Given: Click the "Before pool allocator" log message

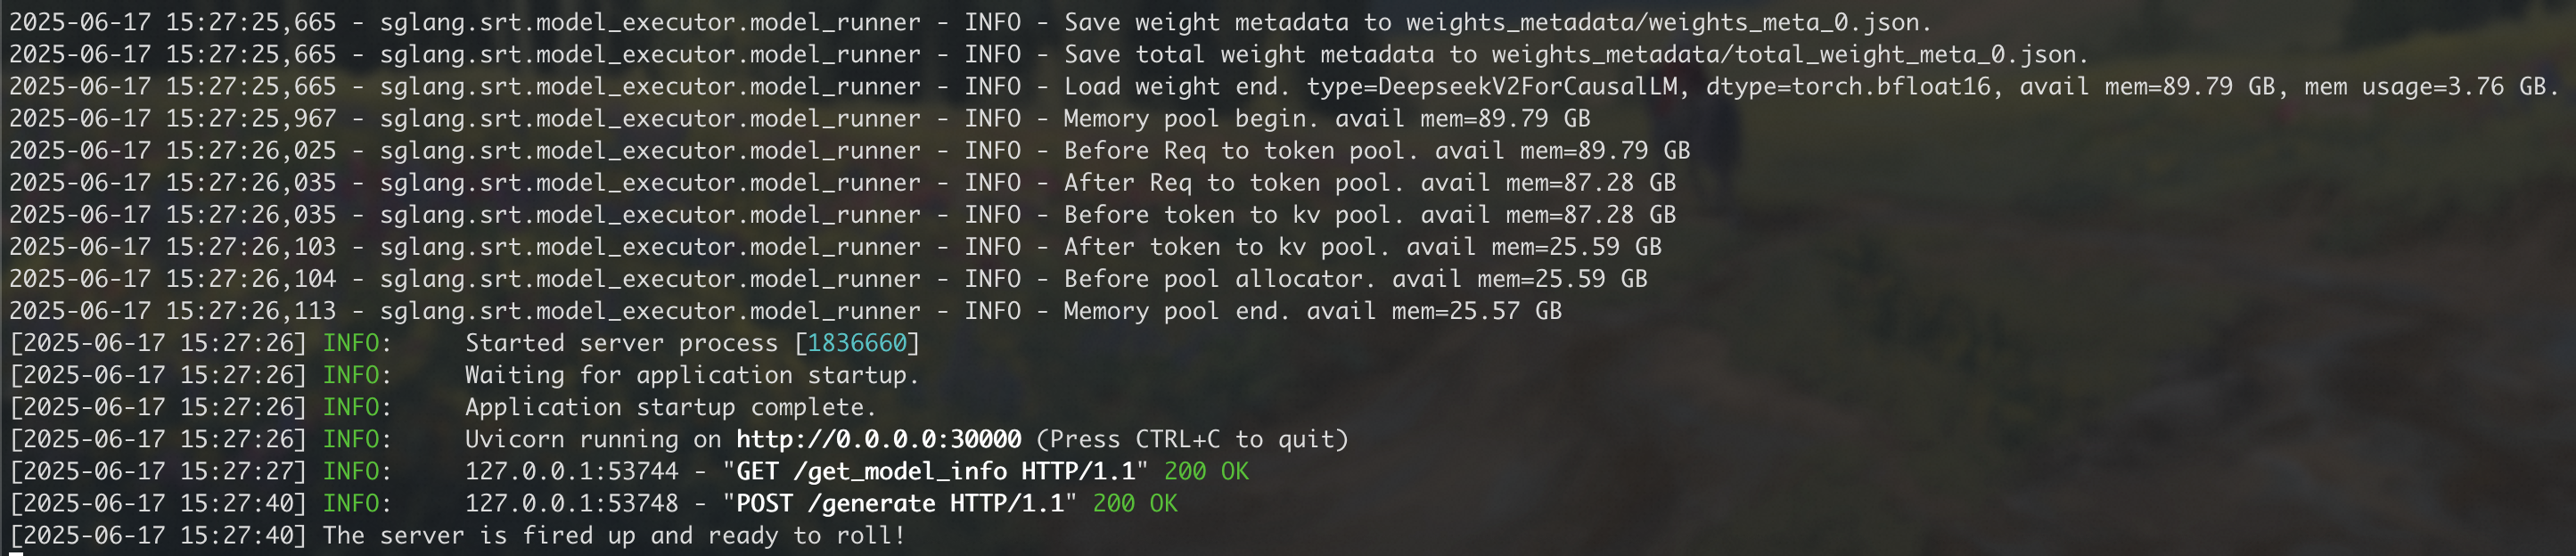Looking at the screenshot, I should point(1212,279).
